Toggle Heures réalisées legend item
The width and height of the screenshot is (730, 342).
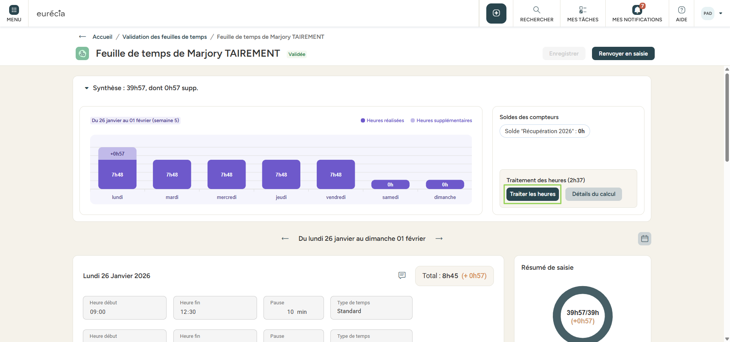(382, 121)
